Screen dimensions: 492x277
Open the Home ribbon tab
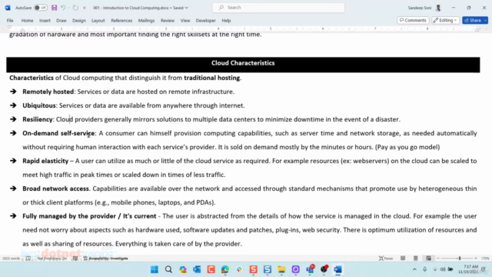(28, 21)
